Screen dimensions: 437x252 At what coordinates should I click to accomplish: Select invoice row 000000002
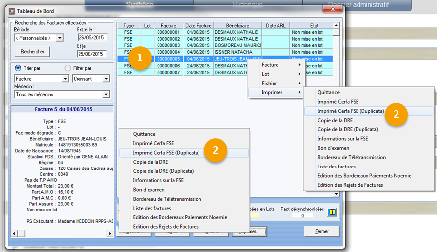click(x=225, y=39)
